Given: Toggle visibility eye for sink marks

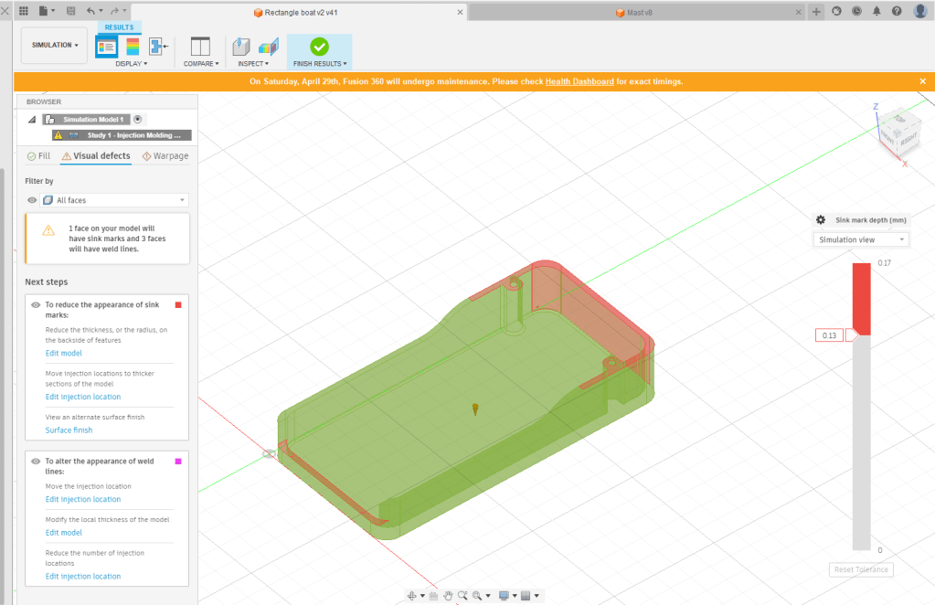Looking at the screenshot, I should point(35,305).
